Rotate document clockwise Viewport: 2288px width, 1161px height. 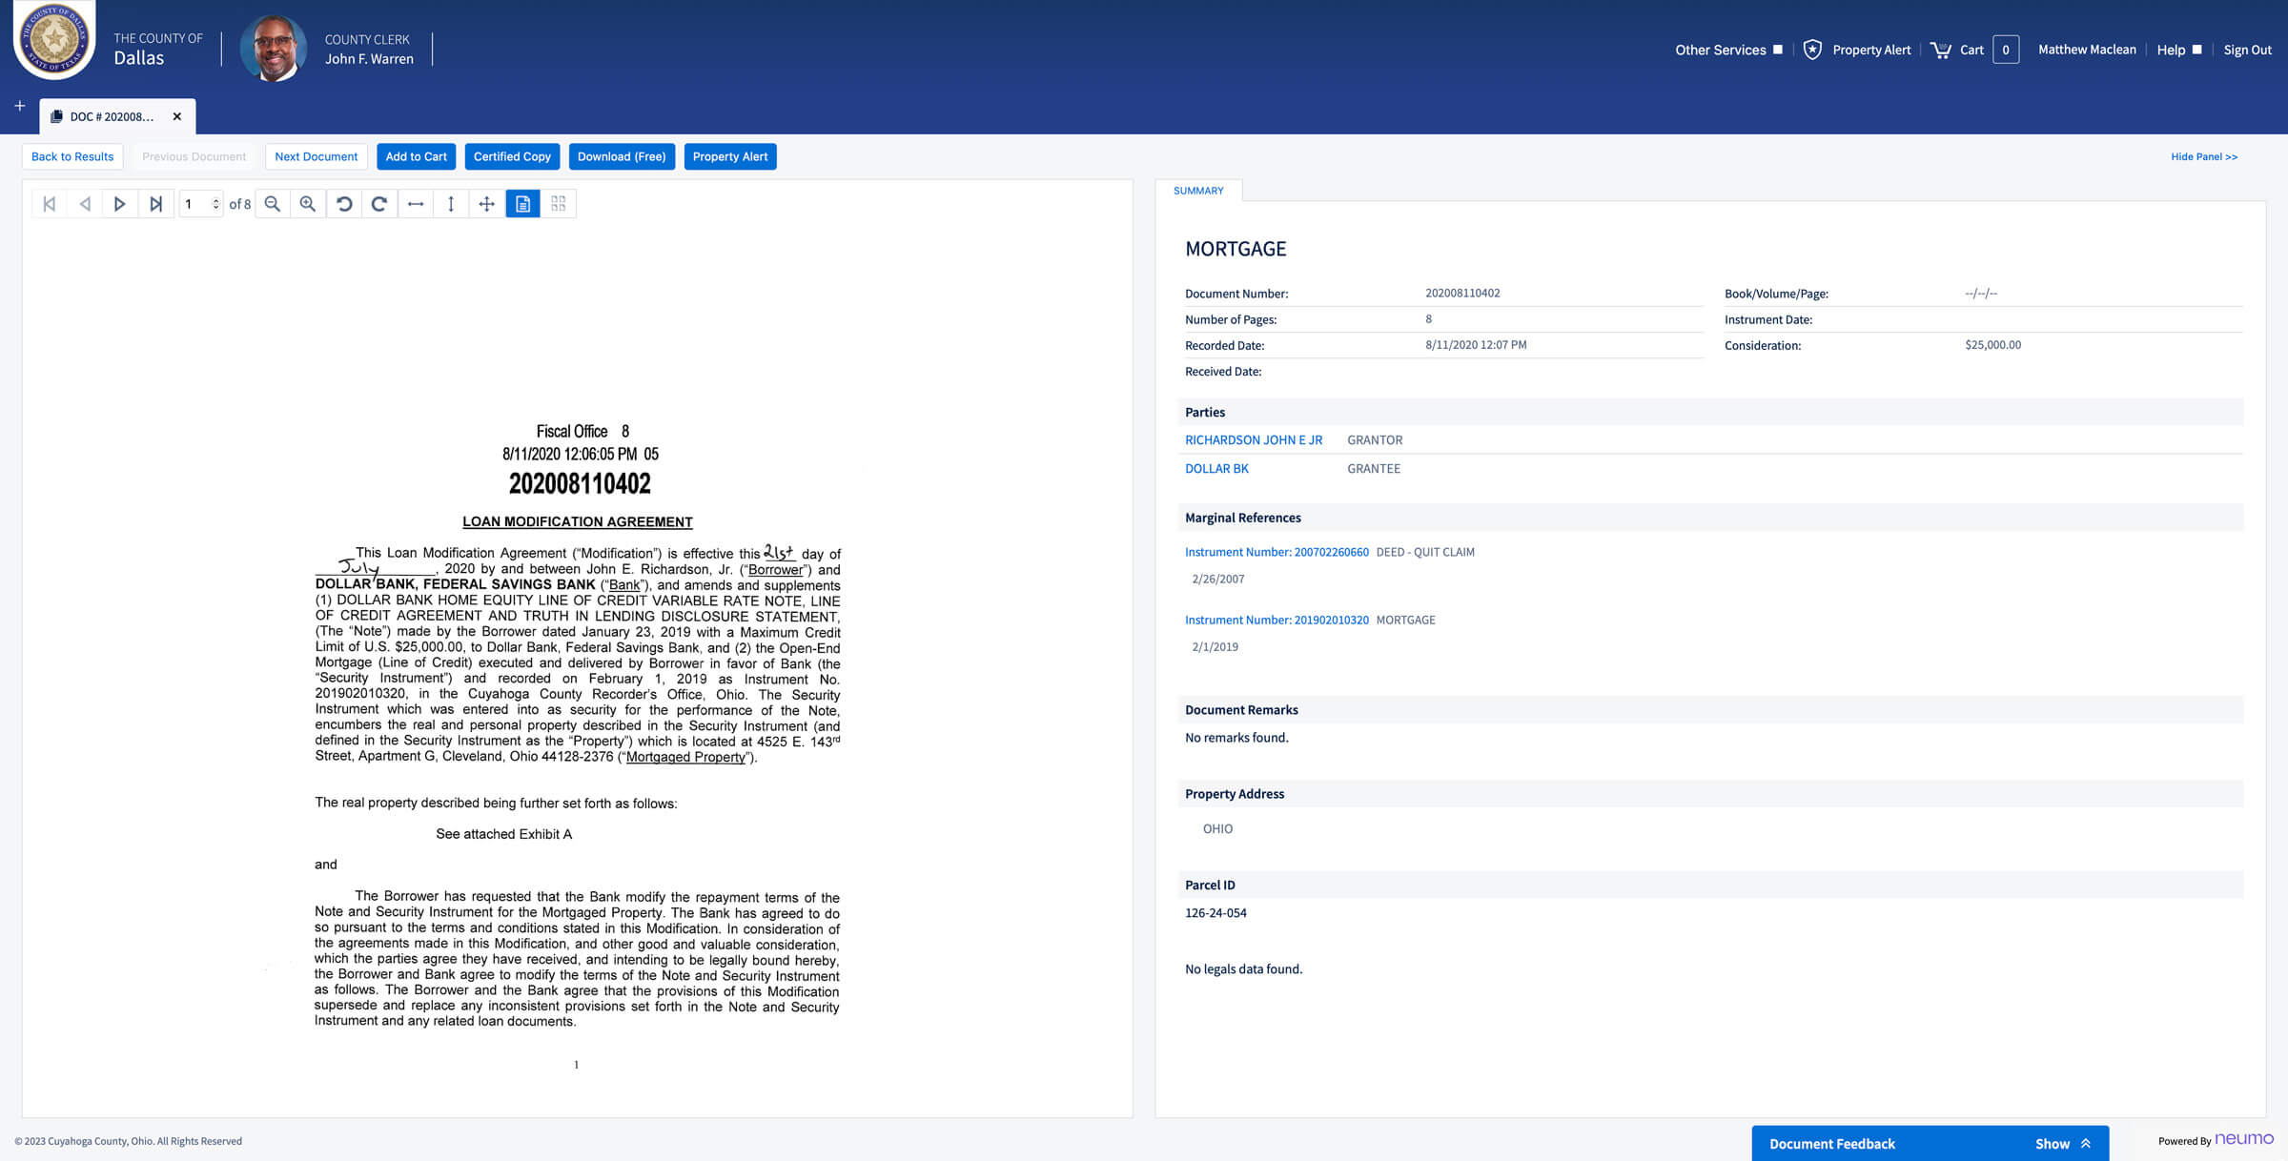[379, 204]
